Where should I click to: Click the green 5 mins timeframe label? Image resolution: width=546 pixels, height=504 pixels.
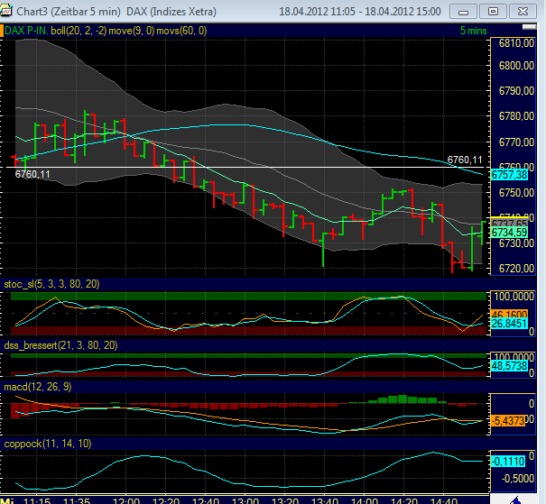pos(473,31)
